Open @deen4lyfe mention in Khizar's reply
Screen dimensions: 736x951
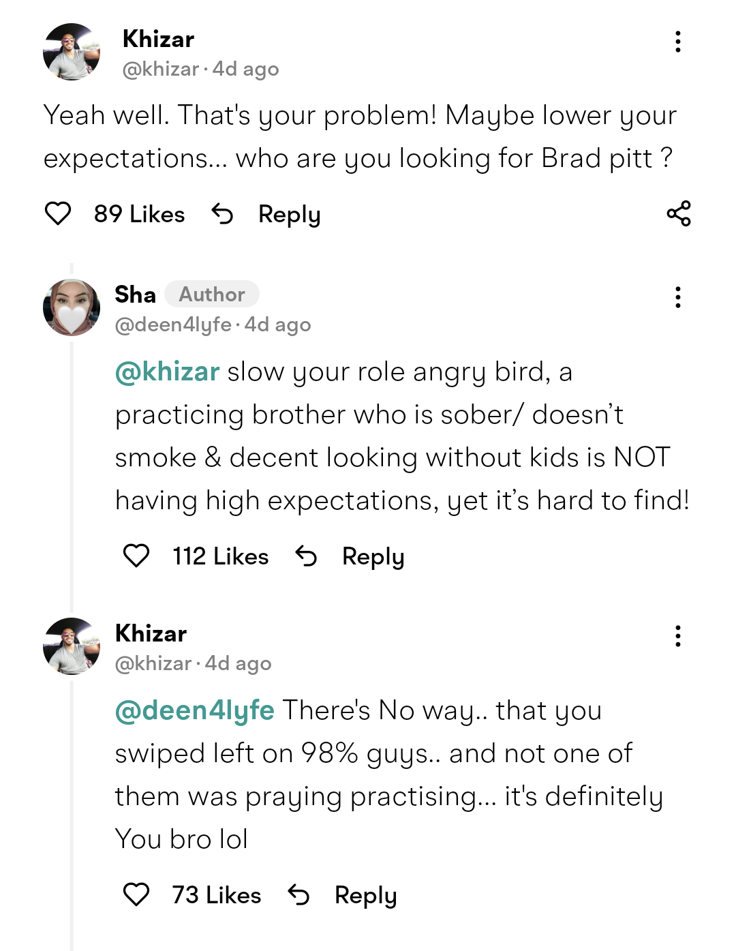click(195, 710)
